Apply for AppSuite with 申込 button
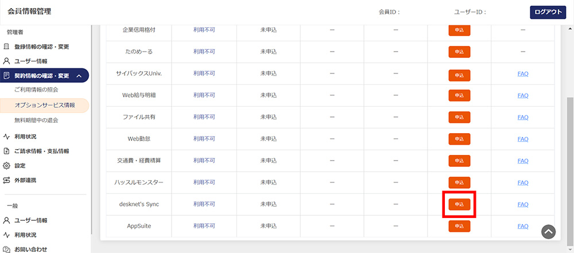574x253 pixels. tap(459, 226)
